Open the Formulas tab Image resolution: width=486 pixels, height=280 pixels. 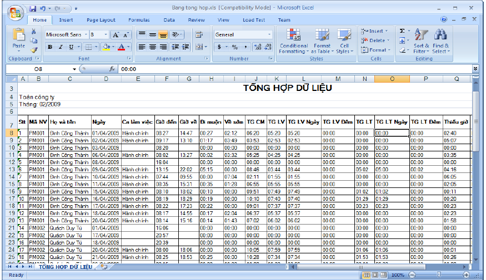pos(139,20)
